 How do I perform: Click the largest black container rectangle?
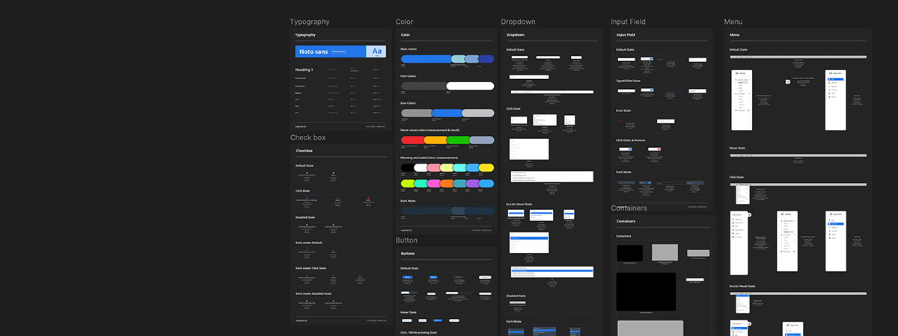click(x=646, y=291)
